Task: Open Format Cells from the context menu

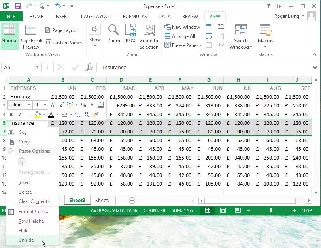Action: click(33, 211)
